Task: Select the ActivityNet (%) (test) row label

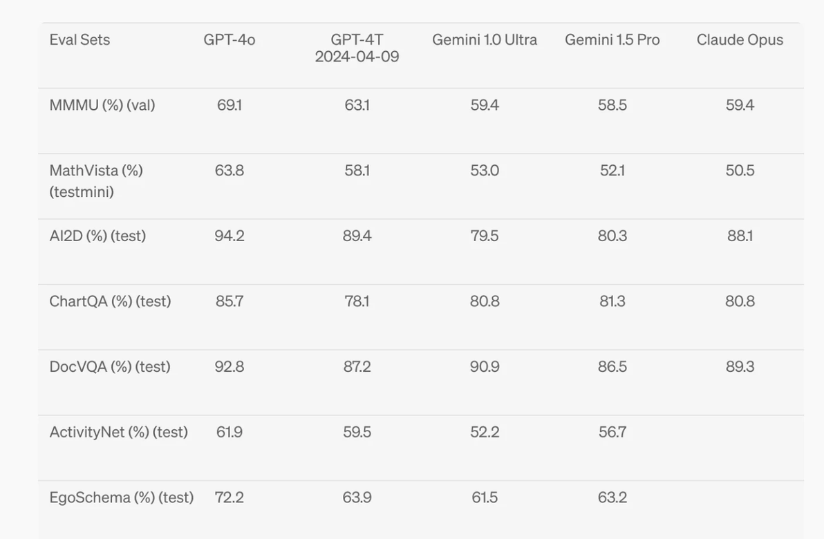Action: coord(118,432)
